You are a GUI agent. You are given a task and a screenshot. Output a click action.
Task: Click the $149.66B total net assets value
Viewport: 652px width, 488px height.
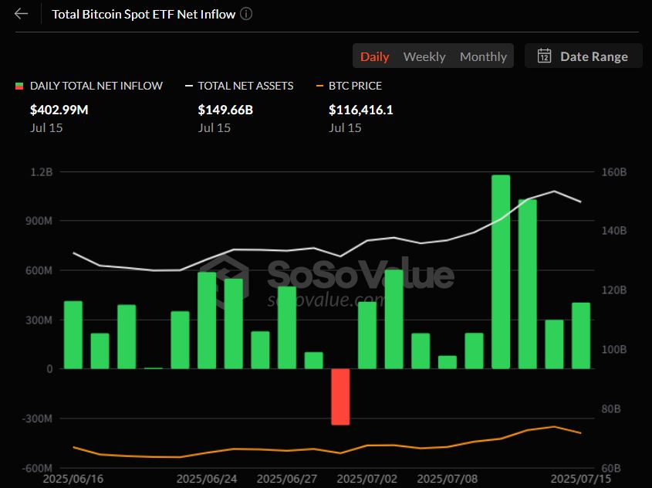(x=225, y=110)
